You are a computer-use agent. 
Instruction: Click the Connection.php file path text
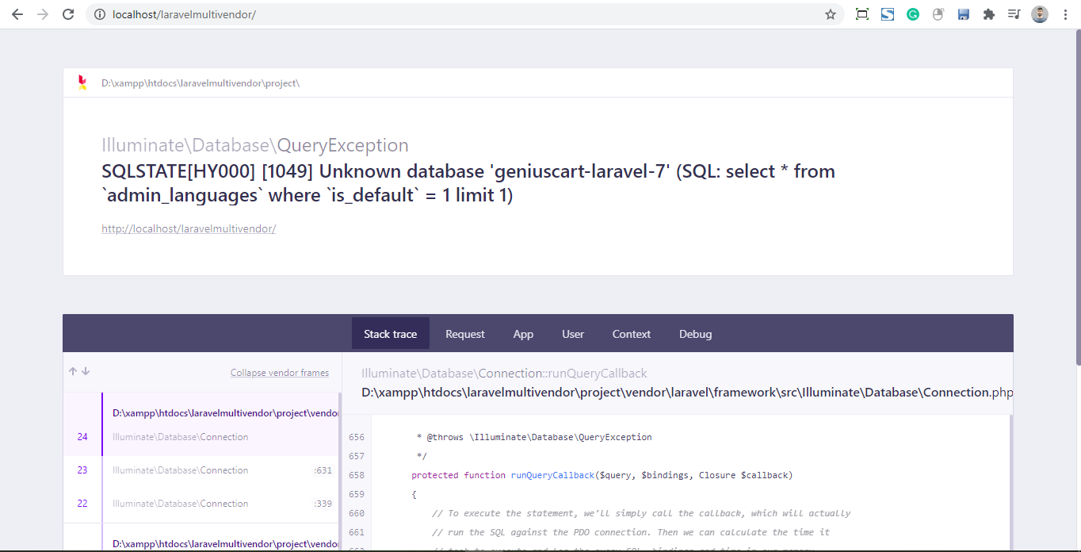click(687, 393)
